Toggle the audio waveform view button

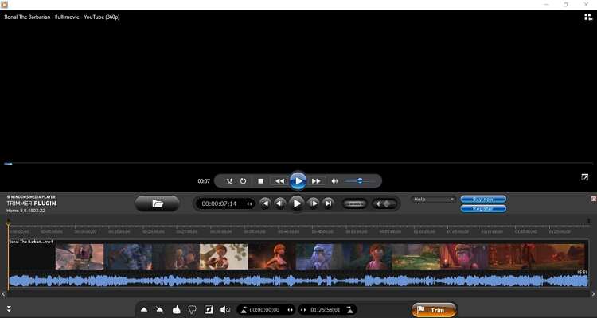(x=384, y=204)
